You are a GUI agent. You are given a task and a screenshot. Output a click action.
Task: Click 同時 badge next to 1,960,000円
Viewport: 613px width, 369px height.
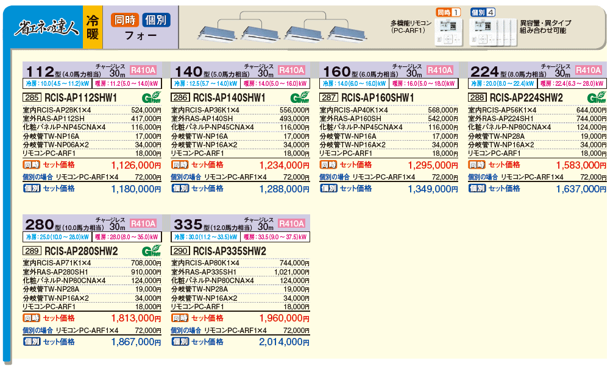pyautogui.click(x=180, y=318)
